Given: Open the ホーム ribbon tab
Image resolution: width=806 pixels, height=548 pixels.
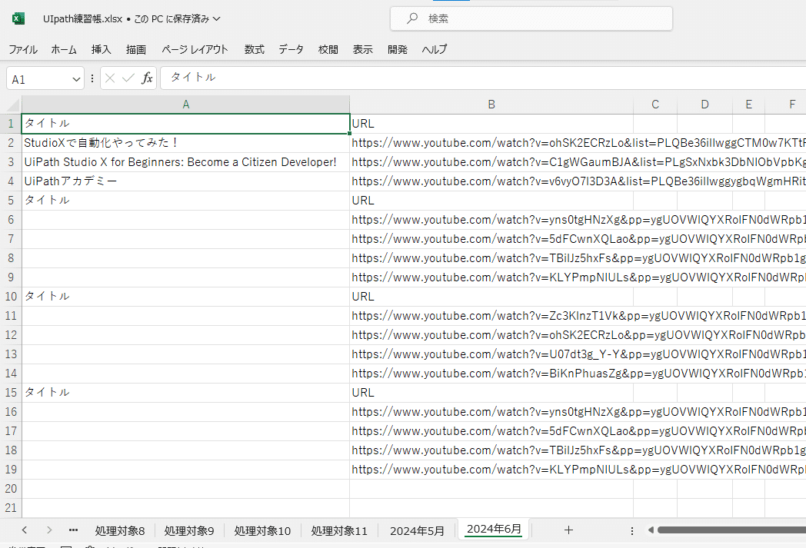Looking at the screenshot, I should (x=64, y=49).
